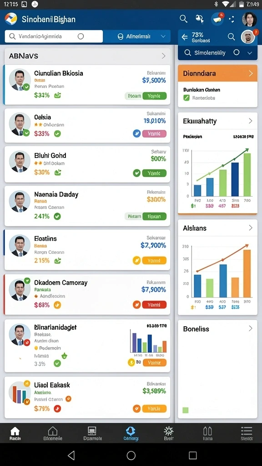
Task: Toggle the Rentenlobs green checkbox
Action: click(x=186, y=98)
